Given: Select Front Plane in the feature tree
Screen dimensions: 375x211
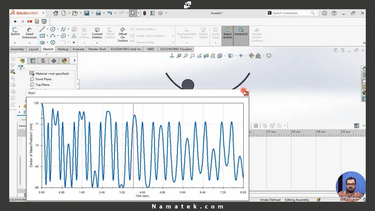Looking at the screenshot, I should point(43,79).
